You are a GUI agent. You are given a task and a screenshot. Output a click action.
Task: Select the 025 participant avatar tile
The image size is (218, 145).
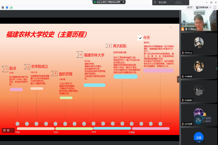pos(199,65)
